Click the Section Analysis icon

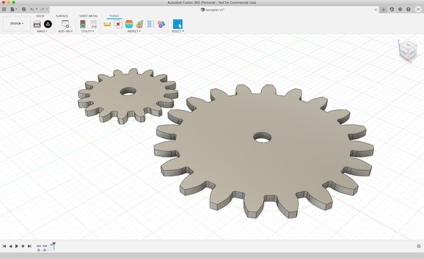pos(151,24)
